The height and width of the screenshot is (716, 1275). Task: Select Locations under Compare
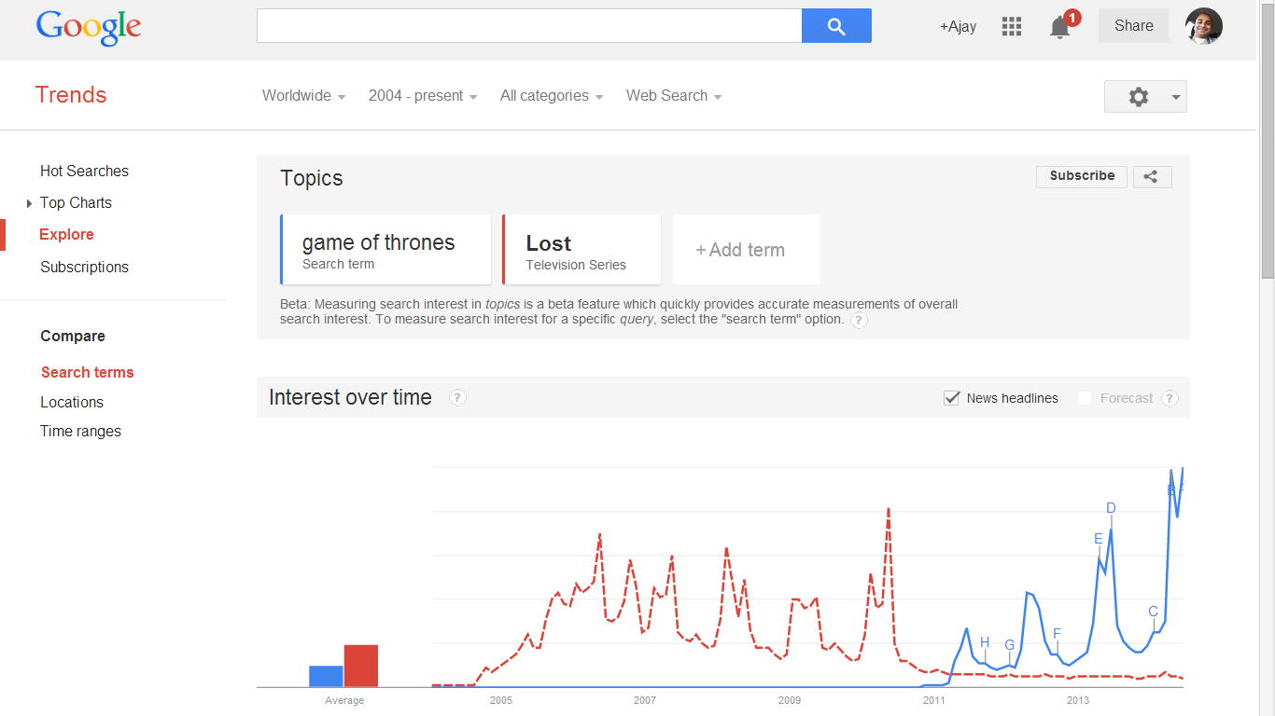[72, 403]
